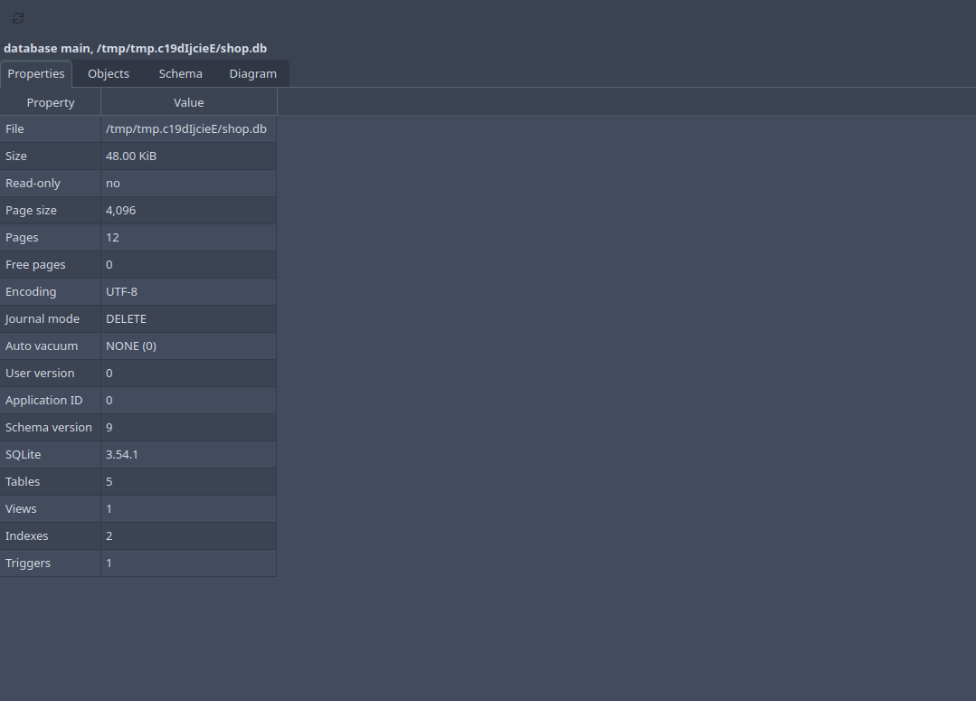Click the Tables property label
This screenshot has height=701, width=976.
click(x=51, y=481)
